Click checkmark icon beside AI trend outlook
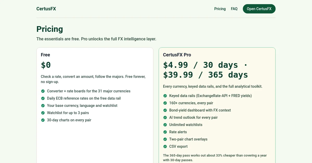The image size is (312, 163). (x=165, y=117)
